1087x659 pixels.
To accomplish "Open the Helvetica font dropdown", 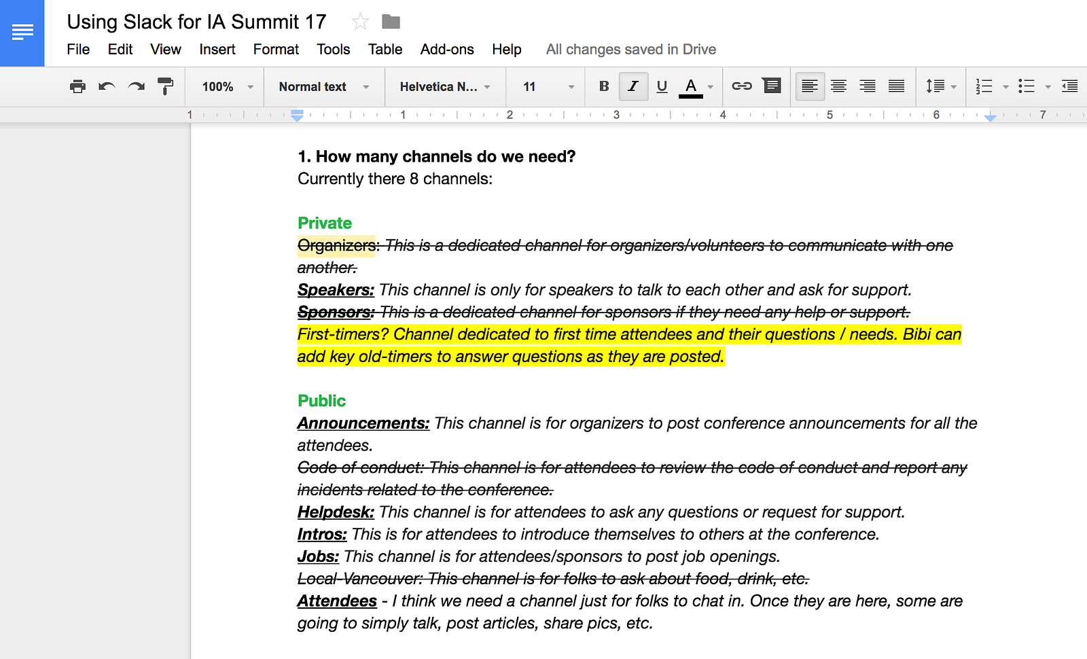I will [445, 87].
